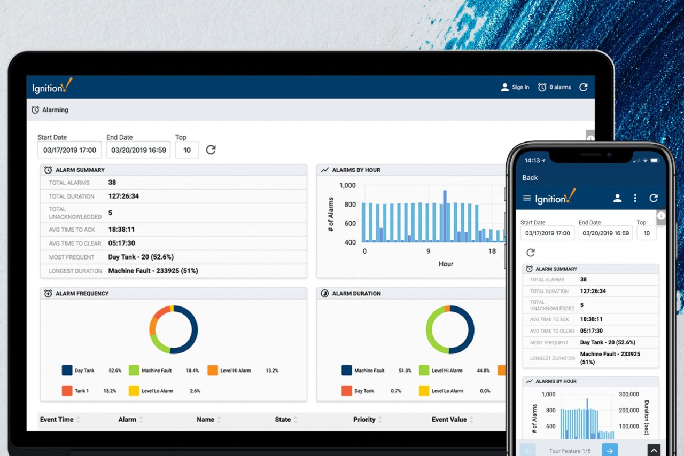This screenshot has height=456, width=684.
Task: Click the Sign In user icon on laptop
Action: pos(504,87)
